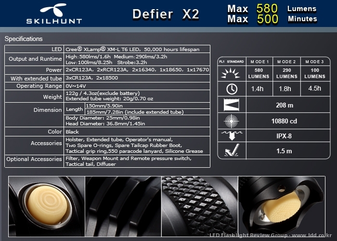This screenshot has width=337, height=241.
Task: Select the Length sub-label
Action: tap(74, 109)
